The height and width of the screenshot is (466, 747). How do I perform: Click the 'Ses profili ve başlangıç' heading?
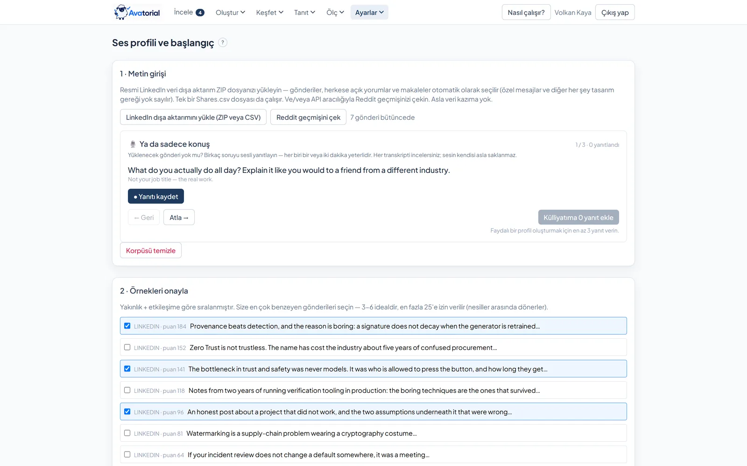pos(163,43)
